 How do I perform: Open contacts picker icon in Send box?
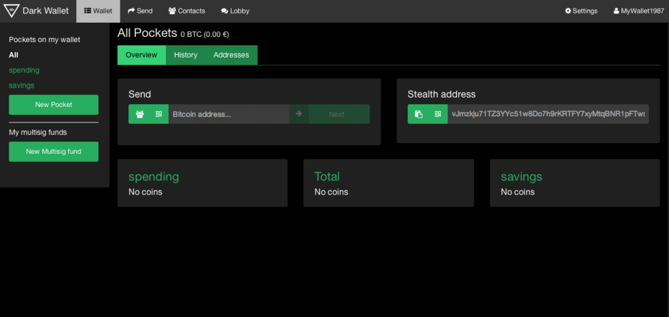point(139,114)
